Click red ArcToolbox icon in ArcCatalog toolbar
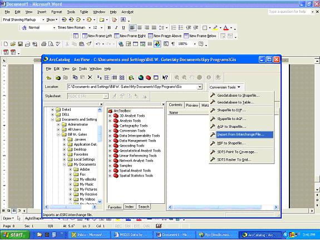The width and height of the screenshot is (320, 240). tap(149, 78)
